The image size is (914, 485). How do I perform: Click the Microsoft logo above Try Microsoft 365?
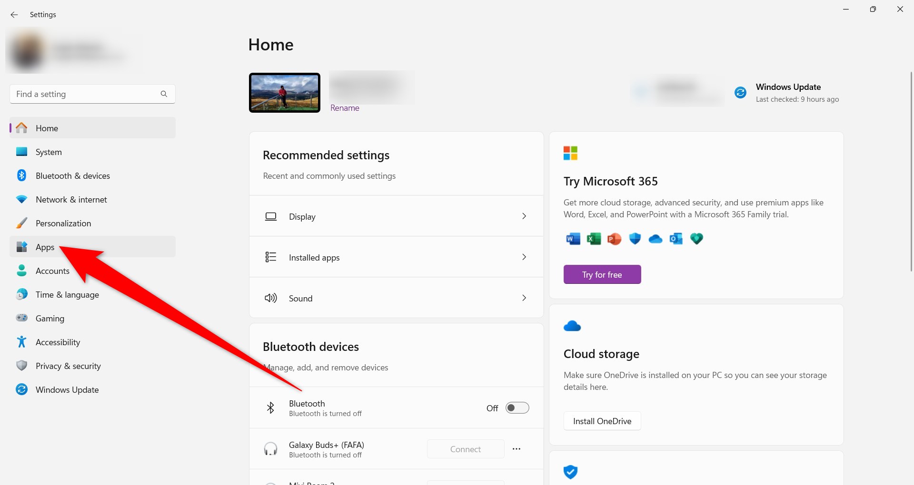(570, 153)
